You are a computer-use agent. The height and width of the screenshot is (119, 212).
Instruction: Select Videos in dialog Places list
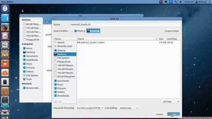click(65, 92)
